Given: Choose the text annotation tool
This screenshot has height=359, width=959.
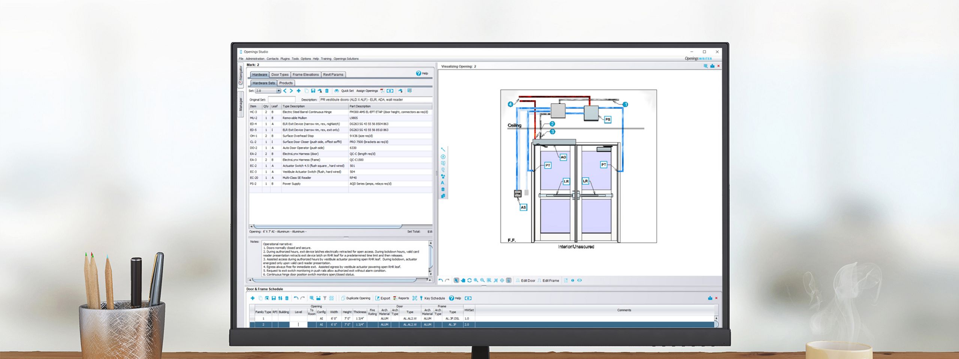Looking at the screenshot, I should (x=442, y=183).
